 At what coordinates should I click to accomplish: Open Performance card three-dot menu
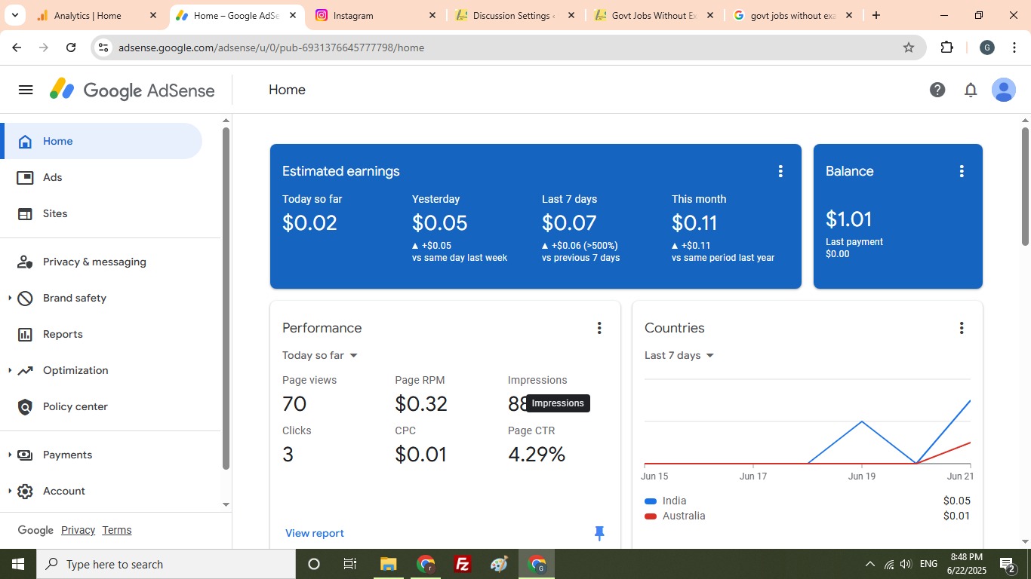click(599, 328)
